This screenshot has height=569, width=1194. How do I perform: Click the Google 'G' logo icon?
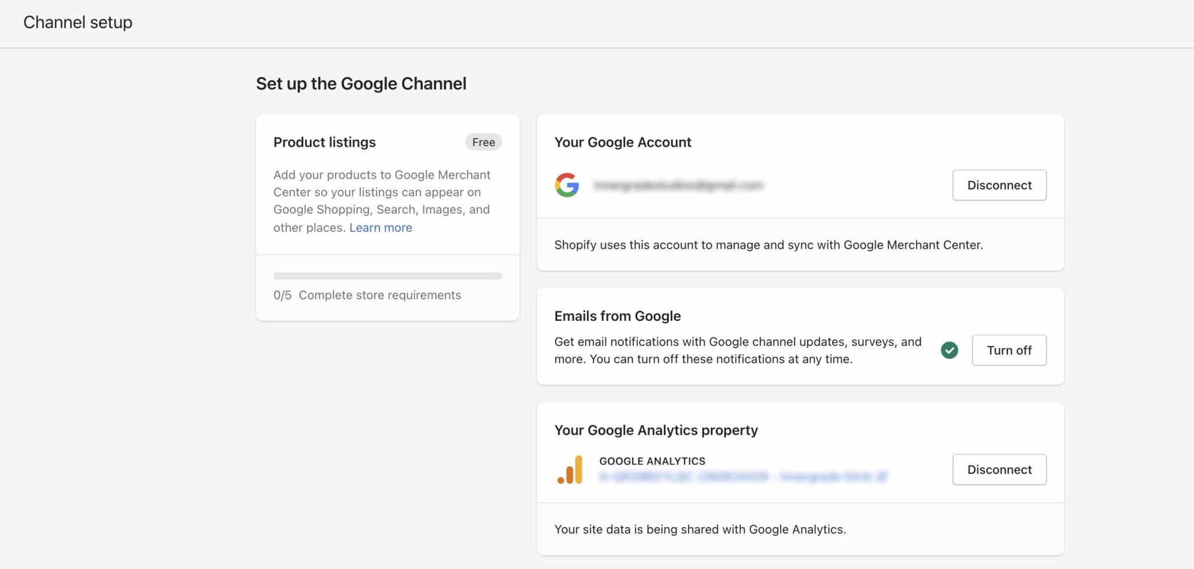tap(567, 185)
